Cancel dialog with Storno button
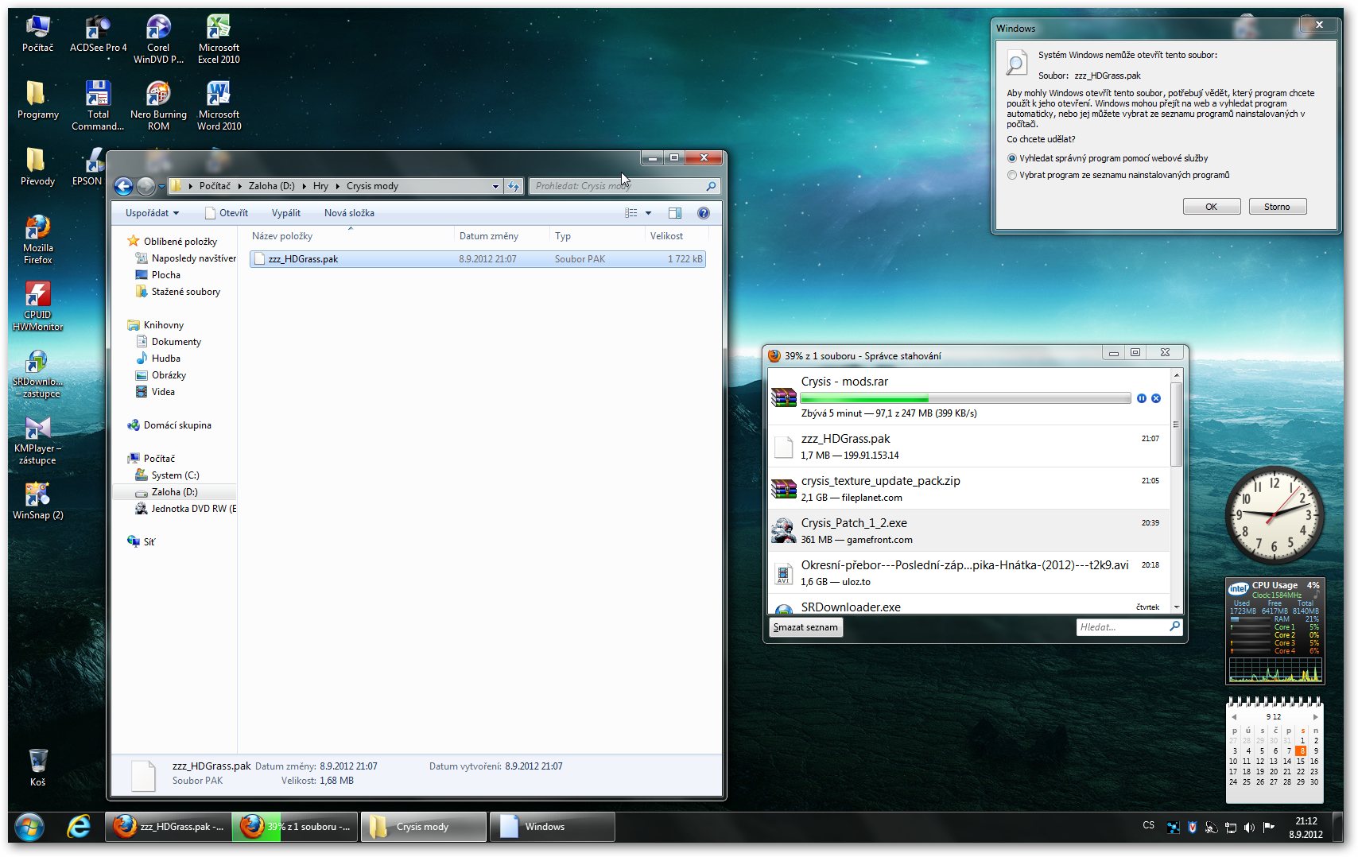 tap(1278, 207)
